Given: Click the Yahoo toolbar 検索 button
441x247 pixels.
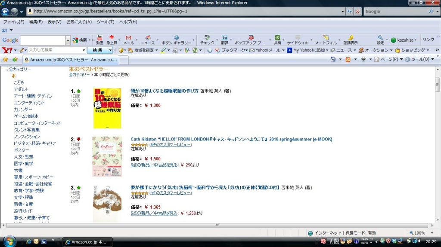Looking at the screenshot, I should (97, 50).
